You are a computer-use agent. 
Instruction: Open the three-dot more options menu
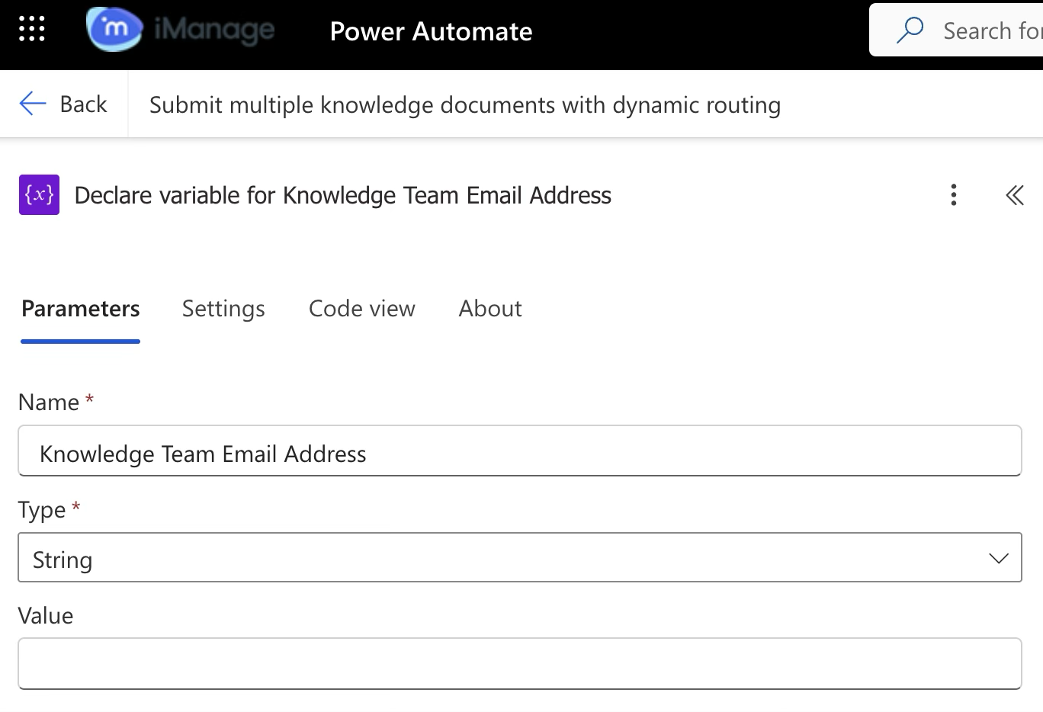pyautogui.click(x=953, y=195)
